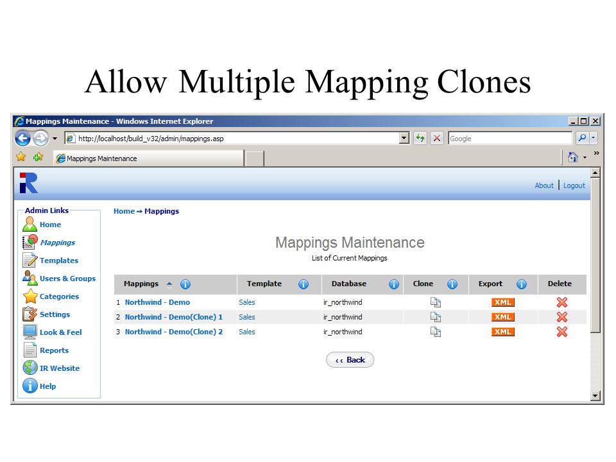This screenshot has width=616, height=462.
Task: Click info icon beside Mappings header
Action: 185,284
